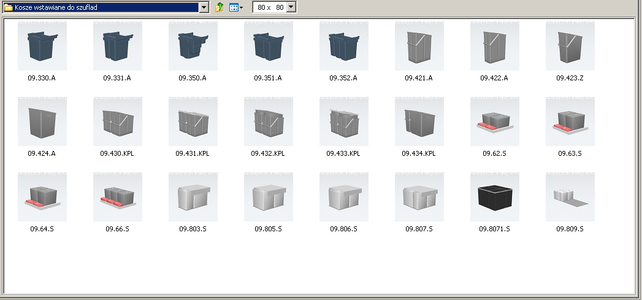The height and width of the screenshot is (300, 642).
Task: Select the 09.809.S item thumbnail
Action: 570,197
